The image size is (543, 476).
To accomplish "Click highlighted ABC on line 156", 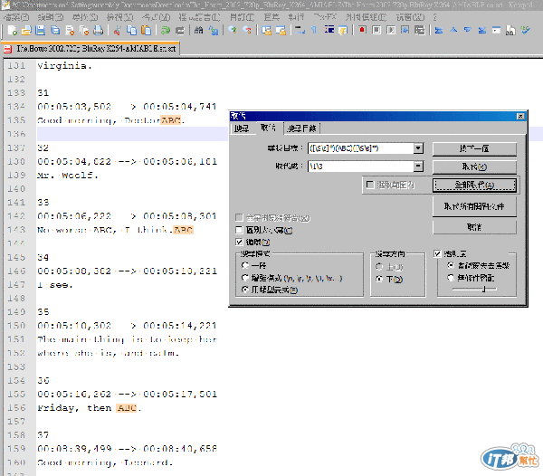I will 127,408.
